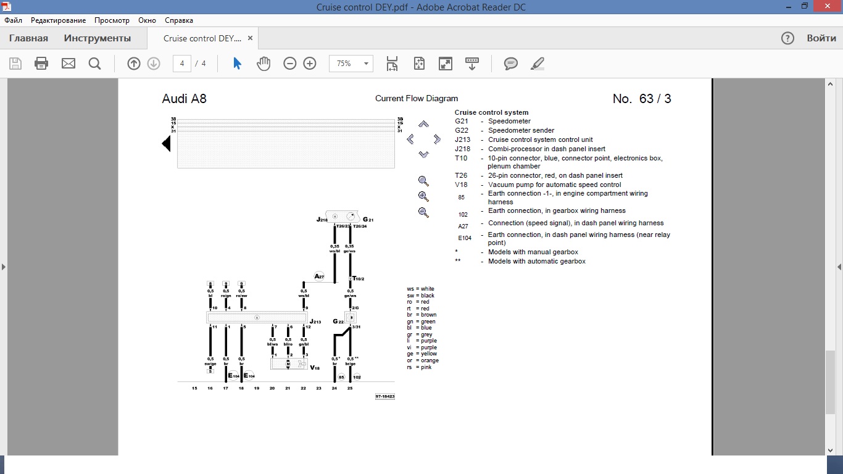Screen dimensions: 843x474
Task: Open the find text magnifier tool
Action: (x=94, y=64)
